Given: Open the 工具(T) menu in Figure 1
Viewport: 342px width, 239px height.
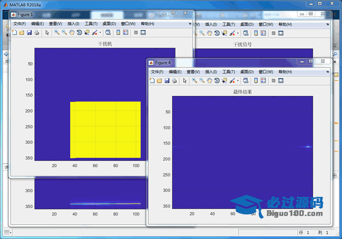Looking at the screenshot, I should pos(91,23).
